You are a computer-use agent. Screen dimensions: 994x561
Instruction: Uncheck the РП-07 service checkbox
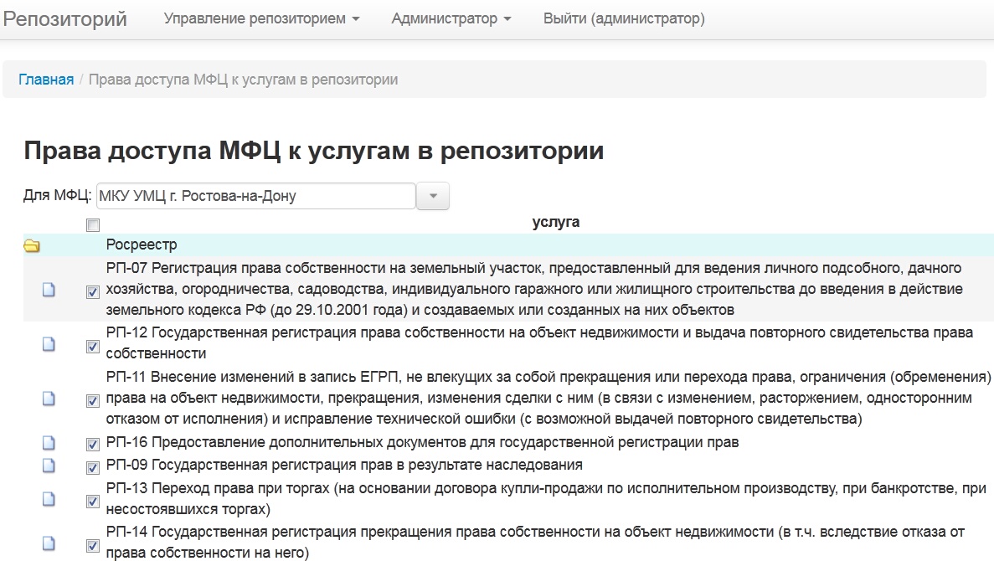pyautogui.click(x=93, y=292)
